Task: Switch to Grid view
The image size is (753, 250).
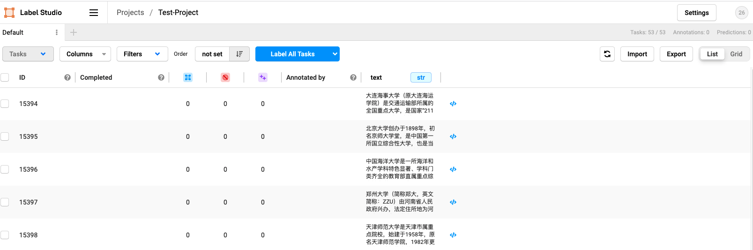Action: click(x=736, y=54)
